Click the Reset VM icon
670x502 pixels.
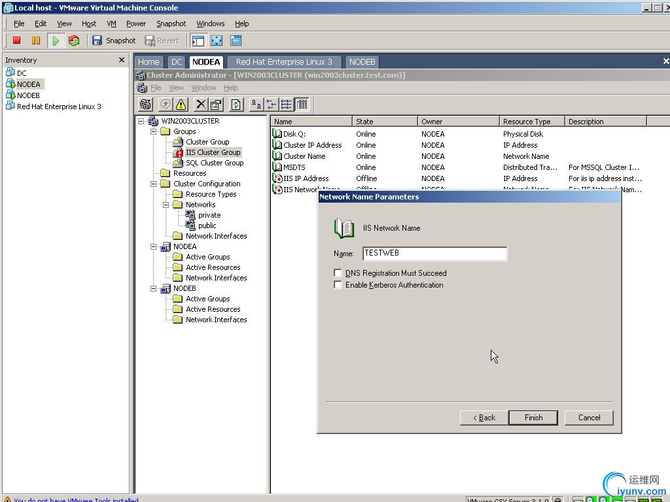pyautogui.click(x=74, y=41)
